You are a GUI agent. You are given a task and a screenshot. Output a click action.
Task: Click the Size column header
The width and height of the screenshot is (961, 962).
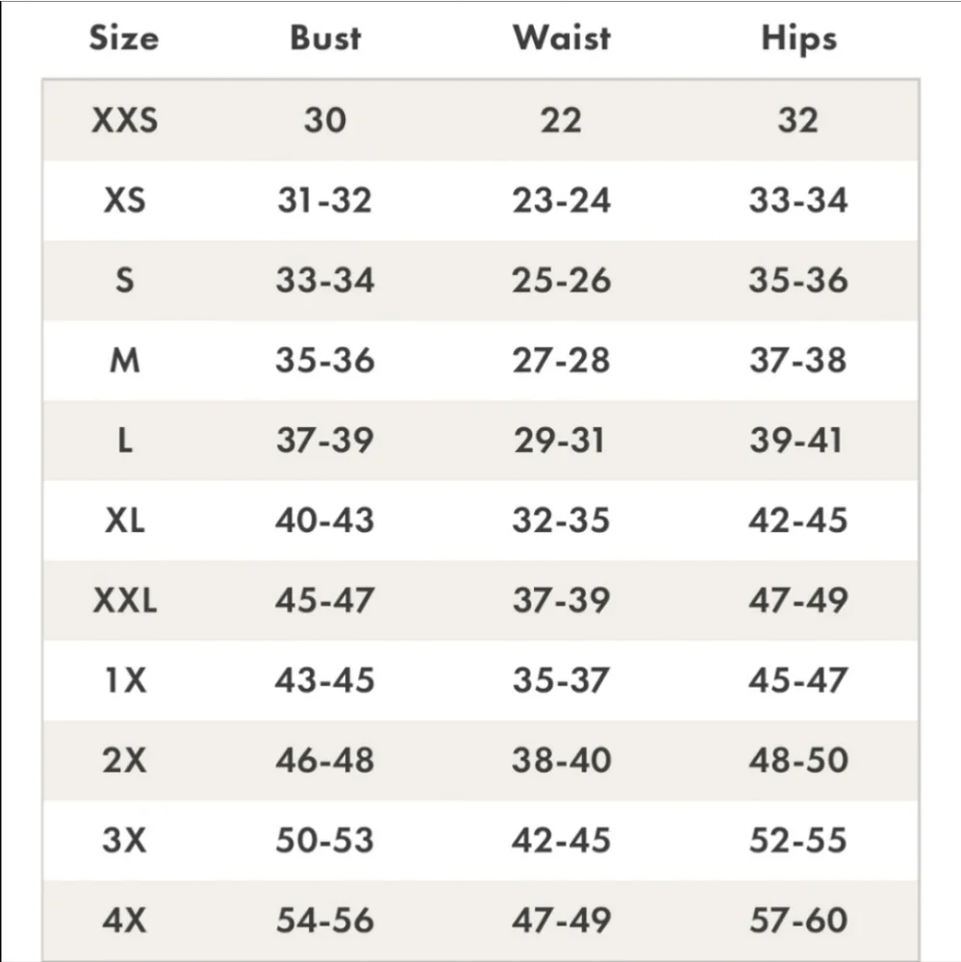(x=124, y=38)
